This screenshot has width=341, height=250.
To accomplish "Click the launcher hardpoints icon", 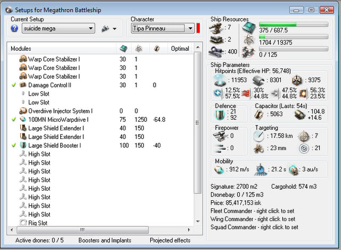I will coord(216,40).
